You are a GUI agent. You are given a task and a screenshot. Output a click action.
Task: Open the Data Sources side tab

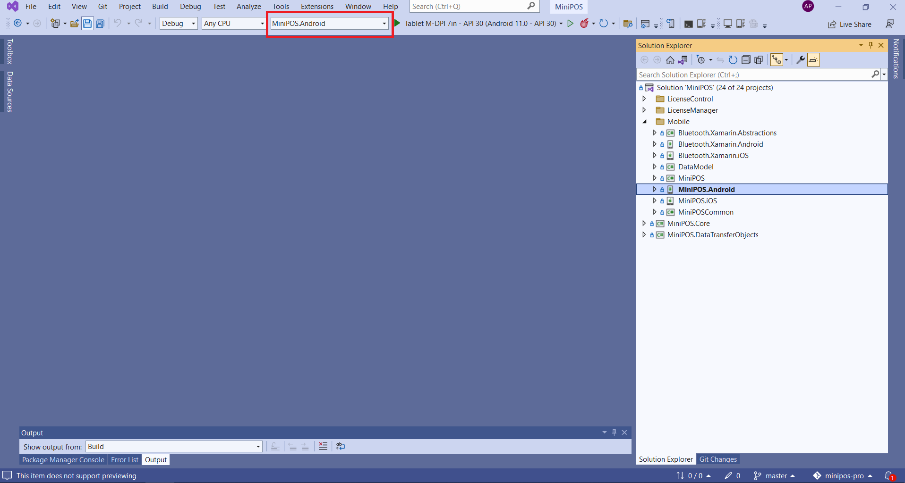click(9, 92)
